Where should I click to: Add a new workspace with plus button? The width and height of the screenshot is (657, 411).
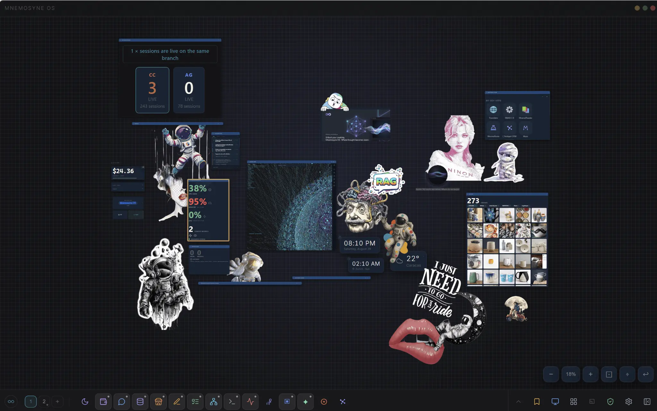57,401
